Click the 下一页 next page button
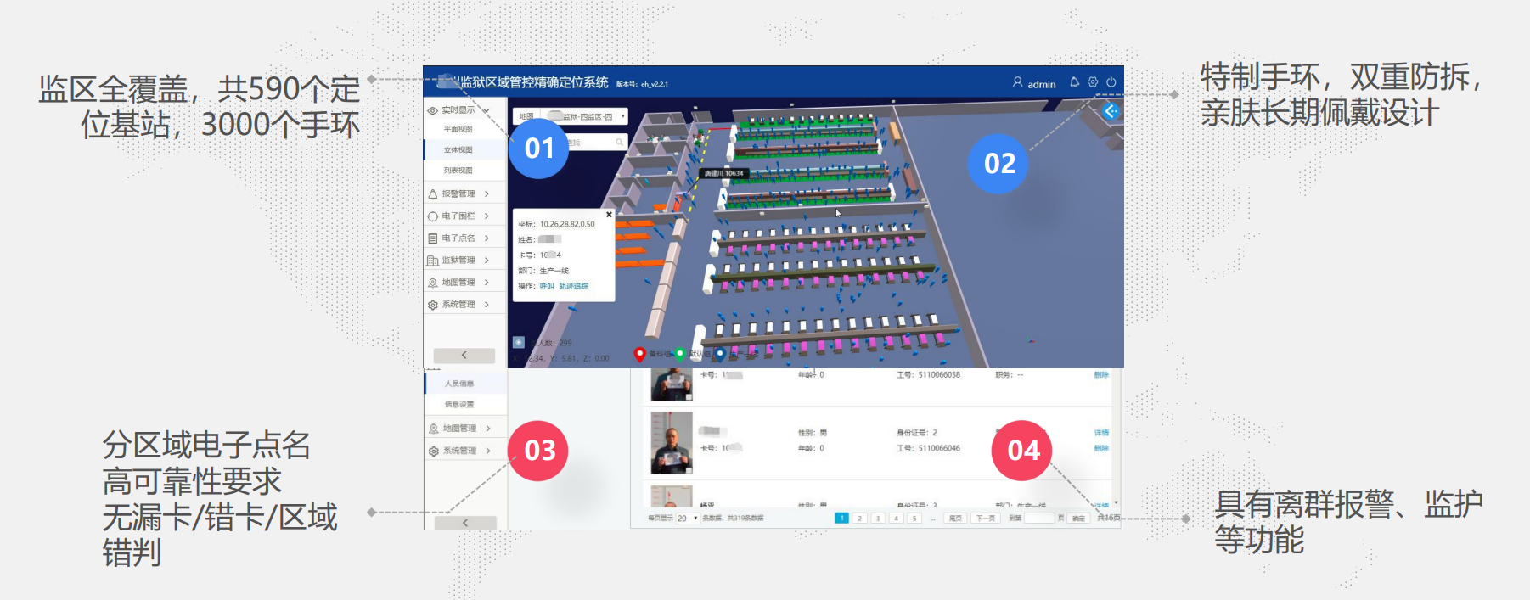Image resolution: width=1530 pixels, height=600 pixels. click(985, 518)
